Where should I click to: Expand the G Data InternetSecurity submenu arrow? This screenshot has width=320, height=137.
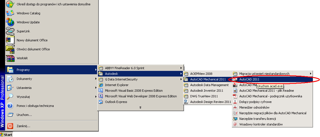tap(181, 79)
